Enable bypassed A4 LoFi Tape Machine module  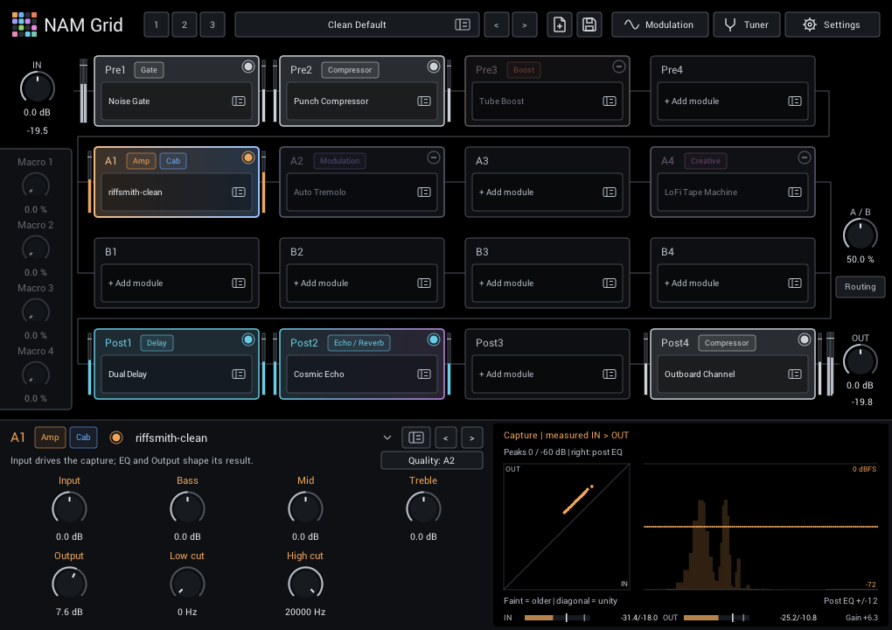tap(805, 157)
